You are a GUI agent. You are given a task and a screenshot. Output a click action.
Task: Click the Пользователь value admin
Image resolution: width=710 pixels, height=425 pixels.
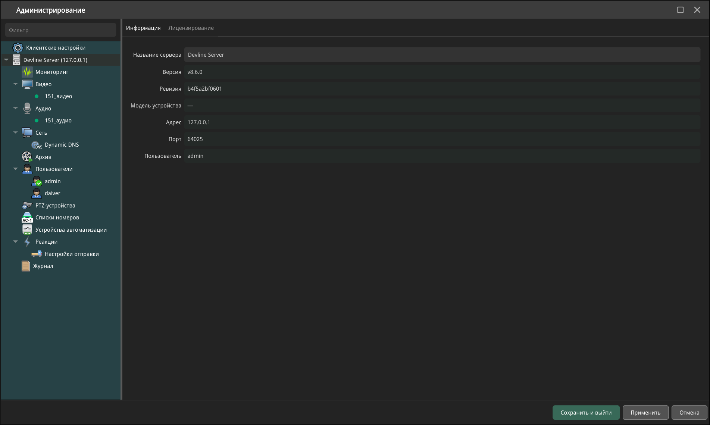(x=195, y=156)
